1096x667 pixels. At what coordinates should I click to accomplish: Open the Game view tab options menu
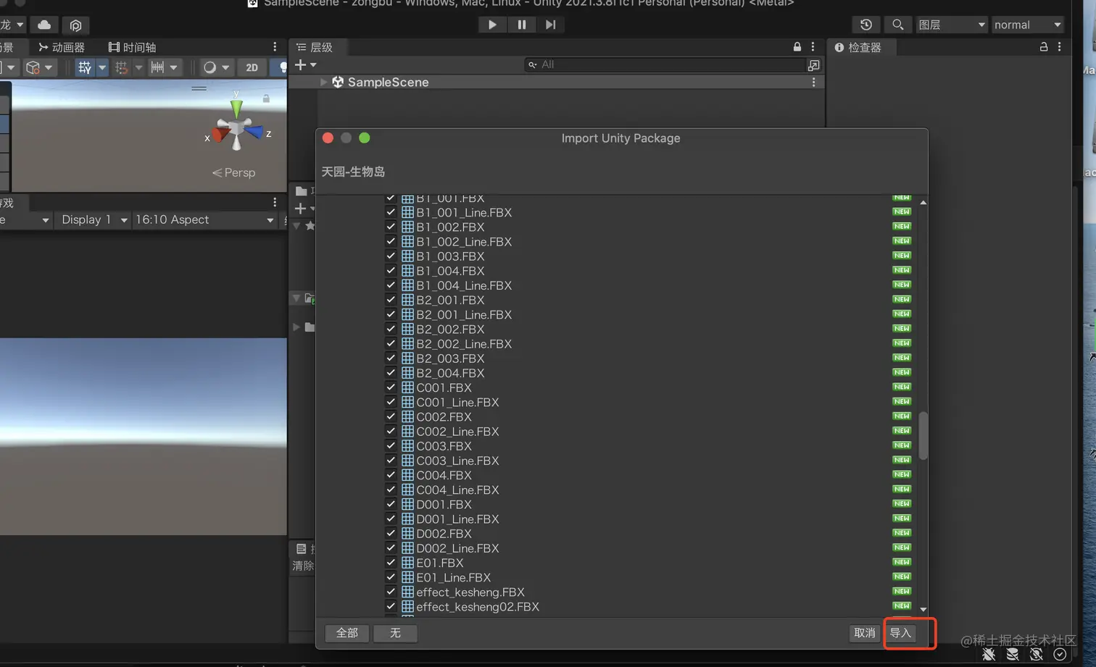point(275,203)
